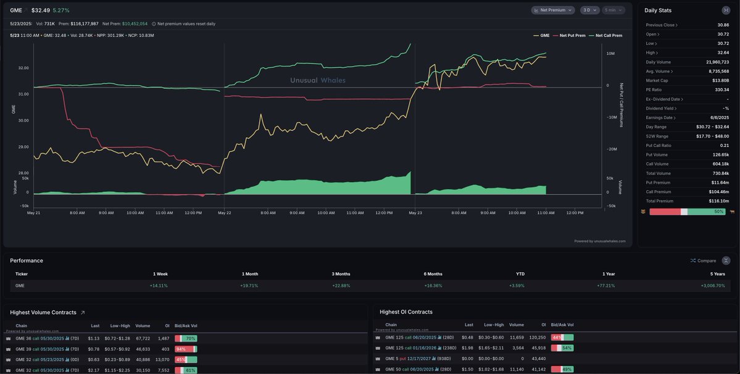Screen dimensions: 740x374
Task: Open the 5 min interval dropdown
Action: coord(613,10)
